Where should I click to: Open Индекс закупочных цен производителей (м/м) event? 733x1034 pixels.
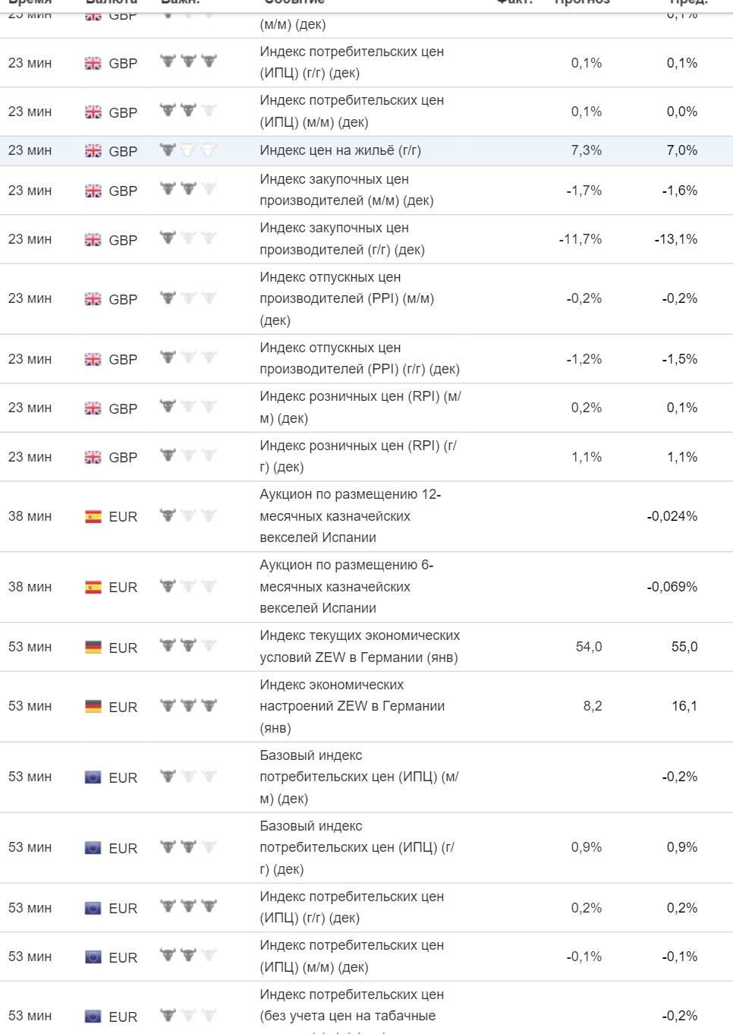point(346,190)
